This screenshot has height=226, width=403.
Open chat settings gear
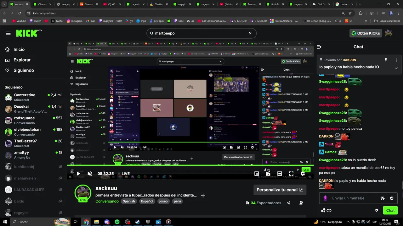[377, 210]
